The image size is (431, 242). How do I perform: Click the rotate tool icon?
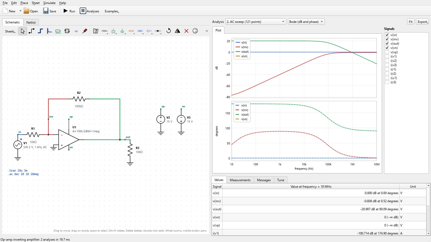pos(169,31)
